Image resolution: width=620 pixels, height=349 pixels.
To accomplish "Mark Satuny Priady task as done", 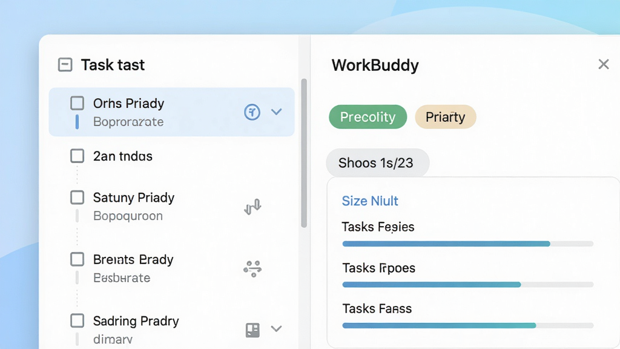I will (x=77, y=197).
